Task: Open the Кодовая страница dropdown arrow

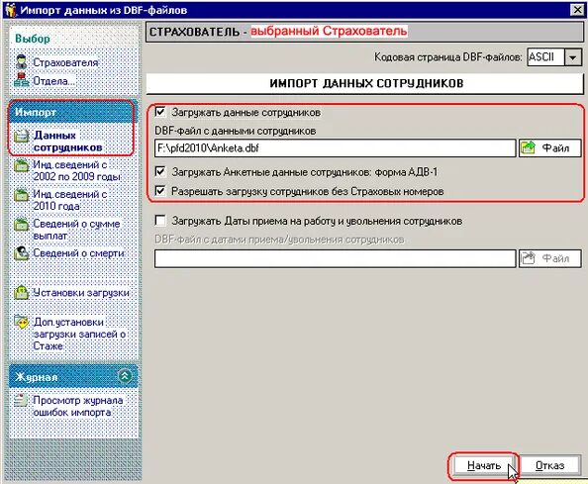Action: click(573, 57)
